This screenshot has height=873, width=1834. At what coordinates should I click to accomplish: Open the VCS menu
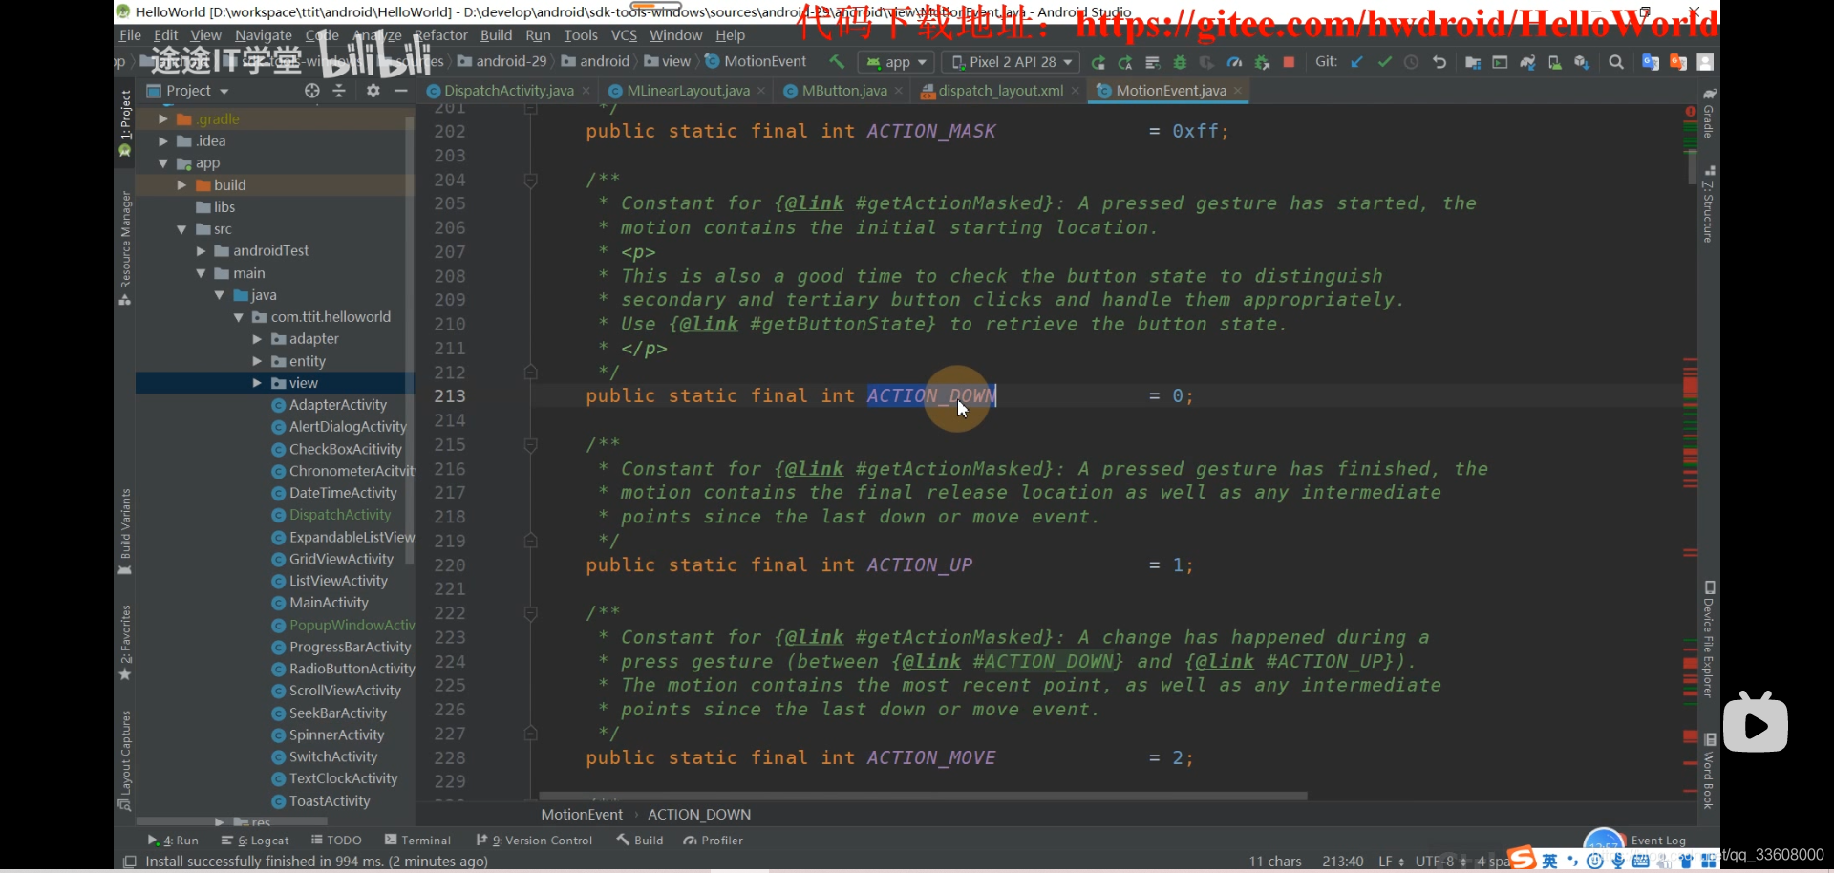coord(624,35)
